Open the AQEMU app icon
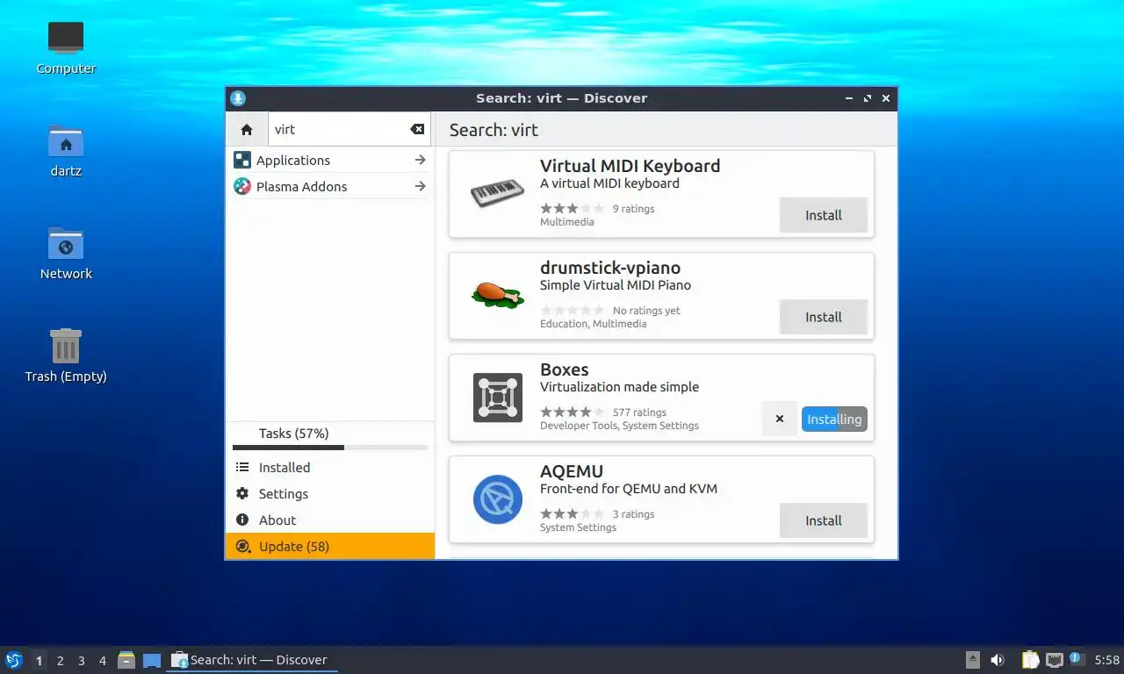This screenshot has width=1124, height=674. [x=498, y=498]
